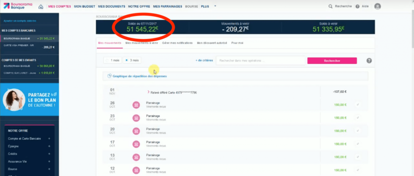Viewport: 414px width, 176px height.
Task: Expand the Assurance Vie plus sign
Action: click(x=49, y=161)
